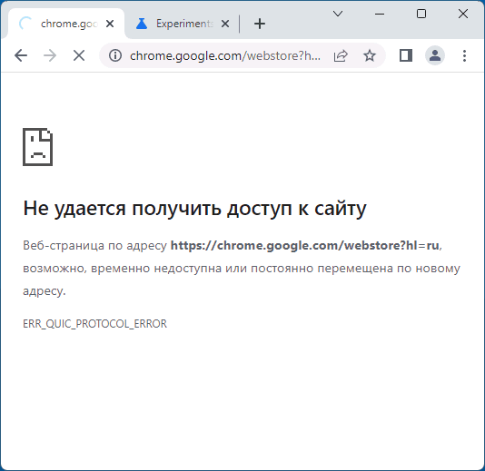The width and height of the screenshot is (485, 471).
Task: Open the profile avatar menu
Action: [x=435, y=56]
